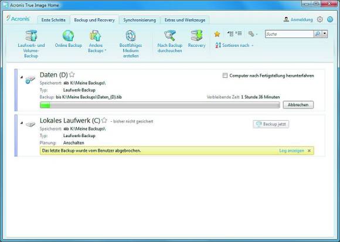Switch to Extras und Werkzeuge tab
Screen dimensions: 340x242
tap(185, 20)
